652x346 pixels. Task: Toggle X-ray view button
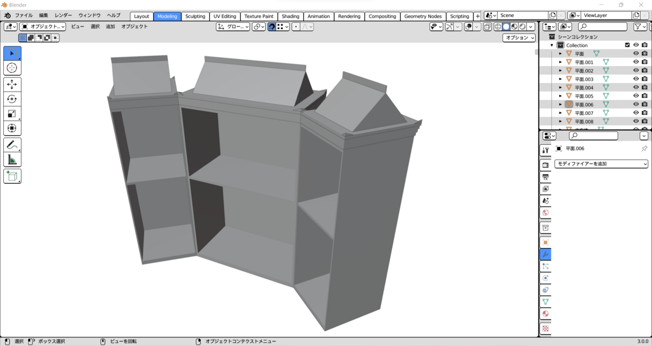click(487, 27)
